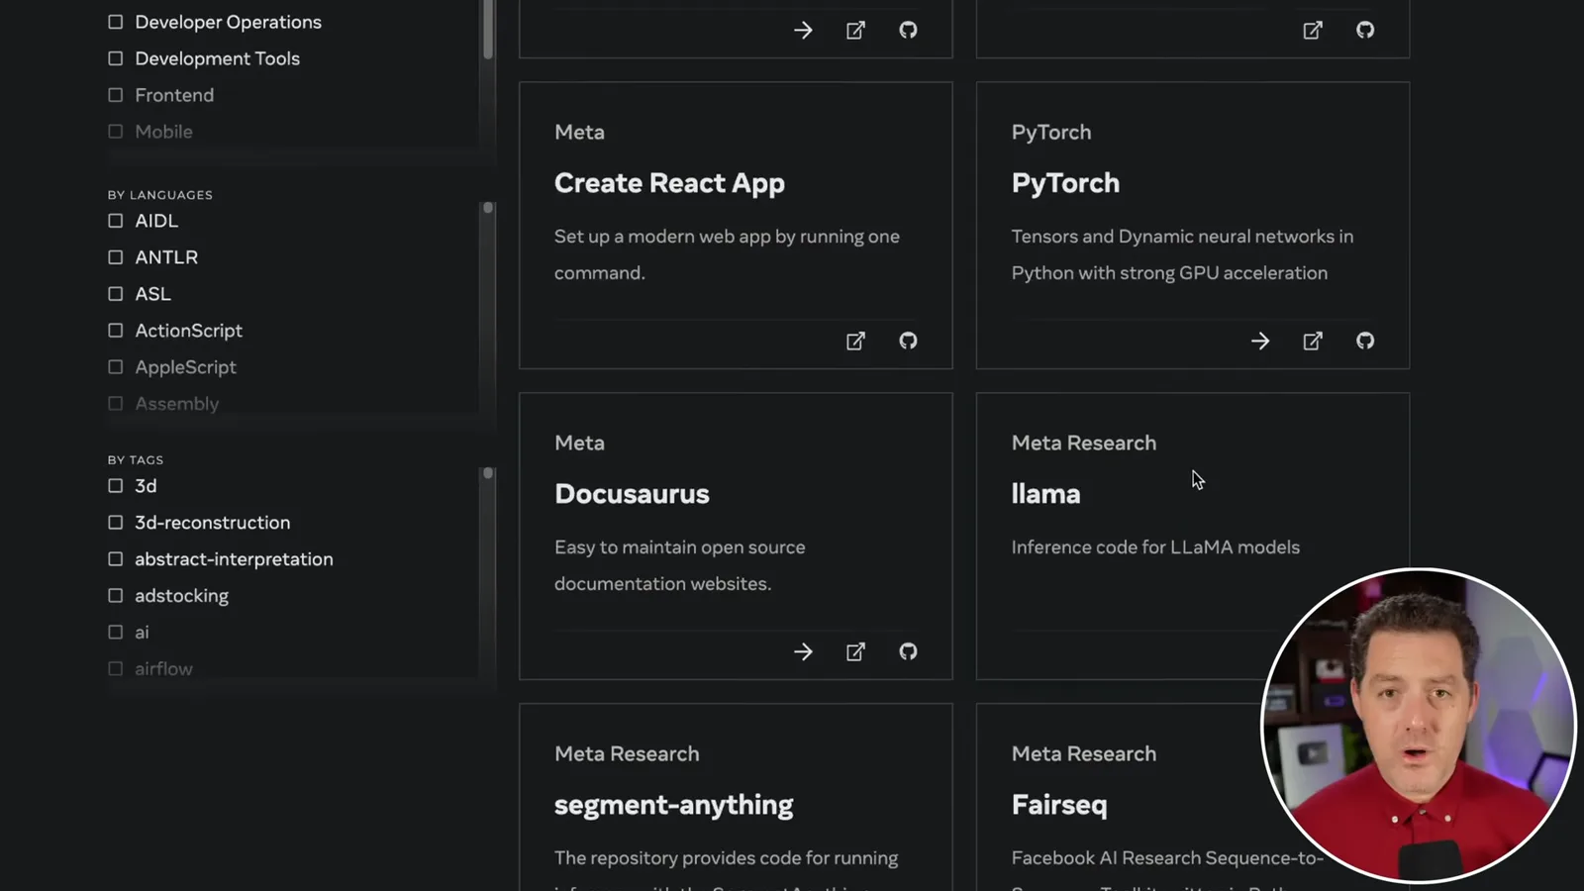This screenshot has width=1584, height=891.
Task: Open GitHub icon on Create React App card
Action: pos(908,341)
